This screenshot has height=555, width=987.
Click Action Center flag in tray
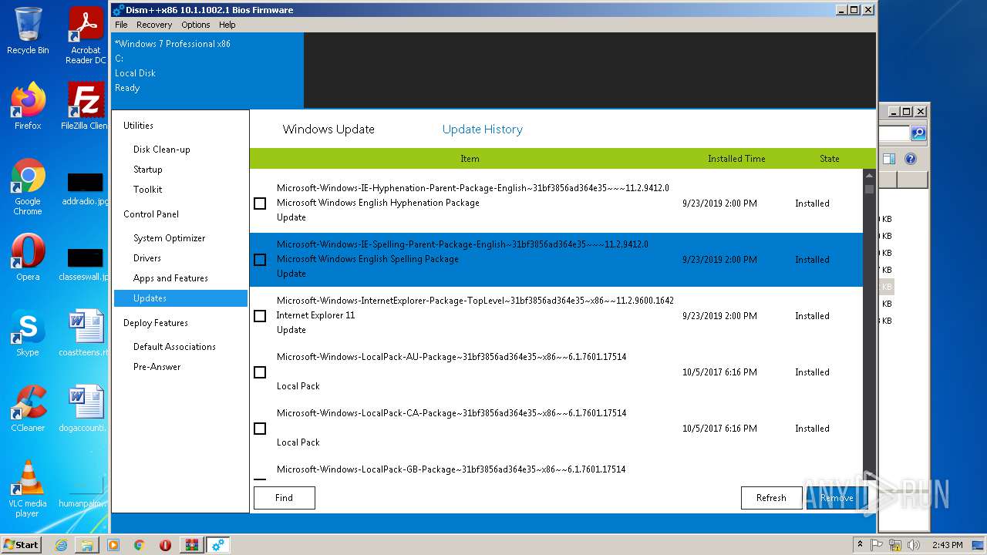(x=877, y=545)
